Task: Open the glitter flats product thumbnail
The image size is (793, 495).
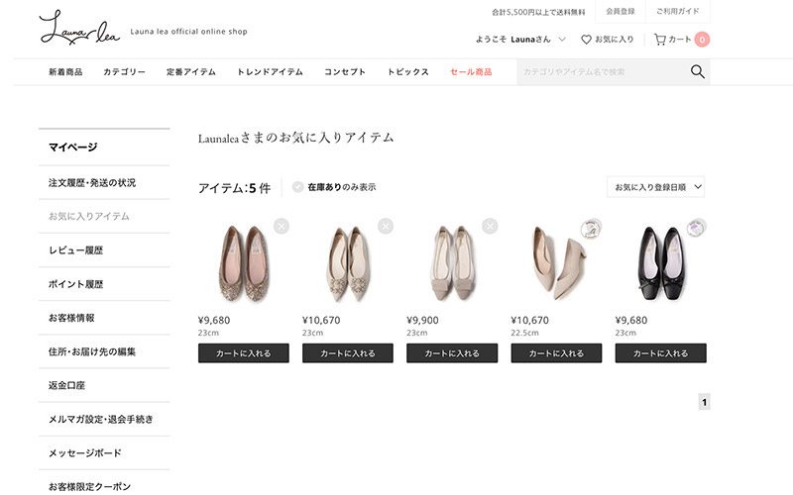Action: coord(244,263)
